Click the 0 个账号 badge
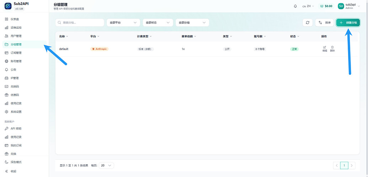Screen dimensions: 368x177 [260, 49]
